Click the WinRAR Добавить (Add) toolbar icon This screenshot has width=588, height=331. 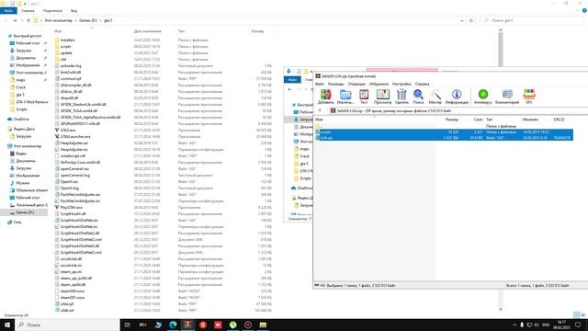point(325,97)
